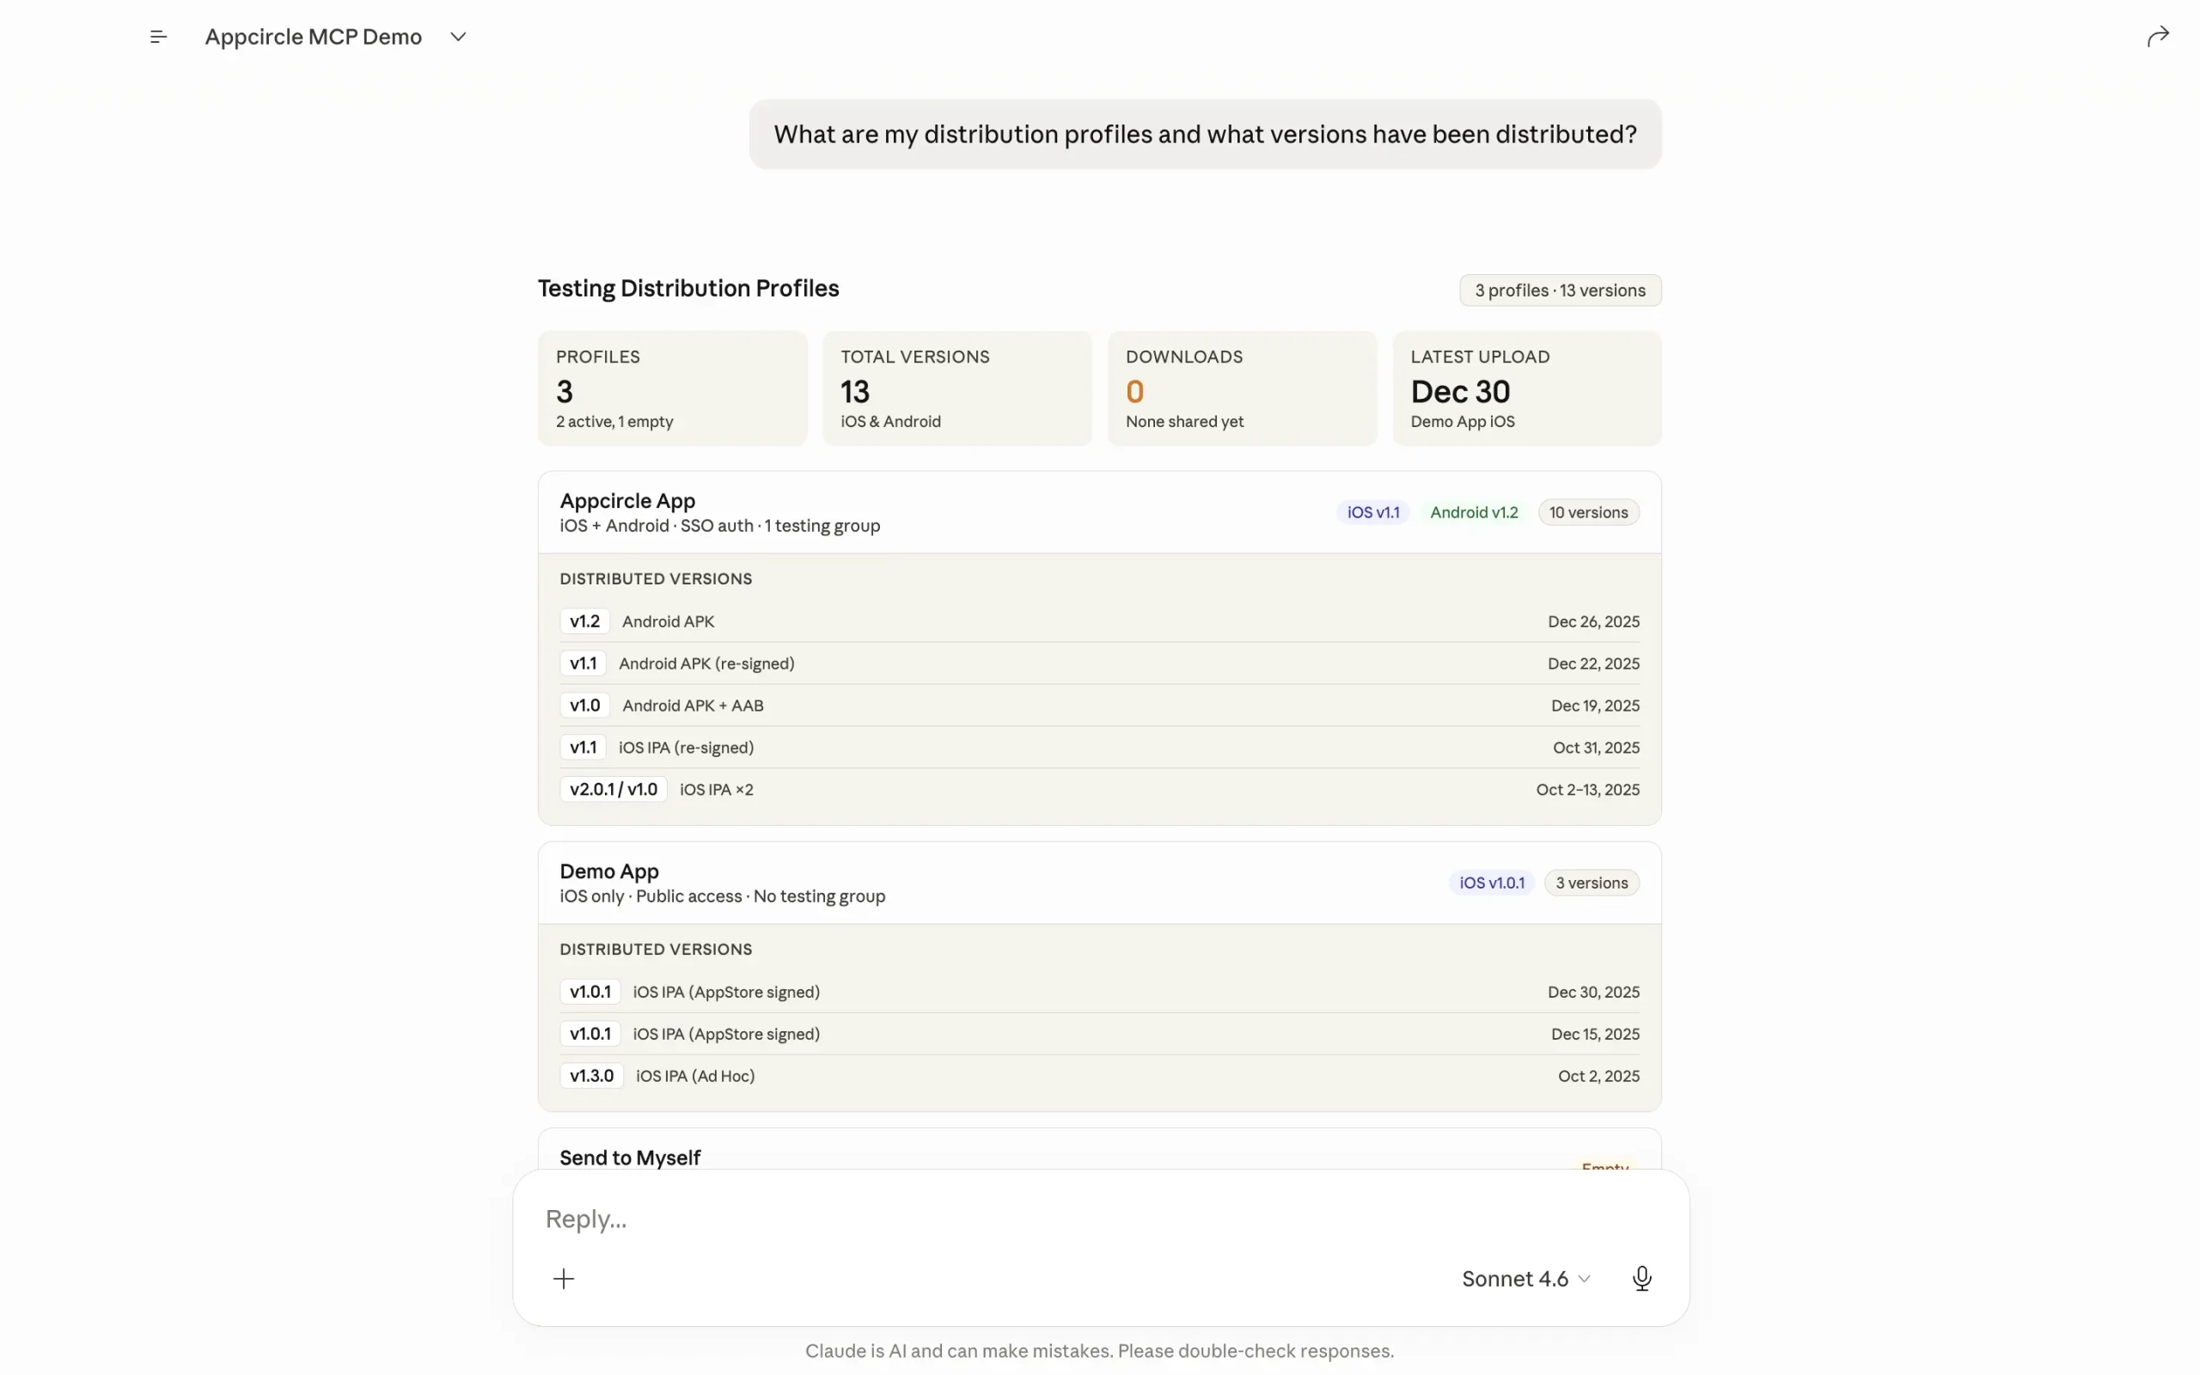Image resolution: width=2200 pixels, height=1375 pixels.
Task: Click the DOWNLOADS summary card
Action: point(1242,388)
